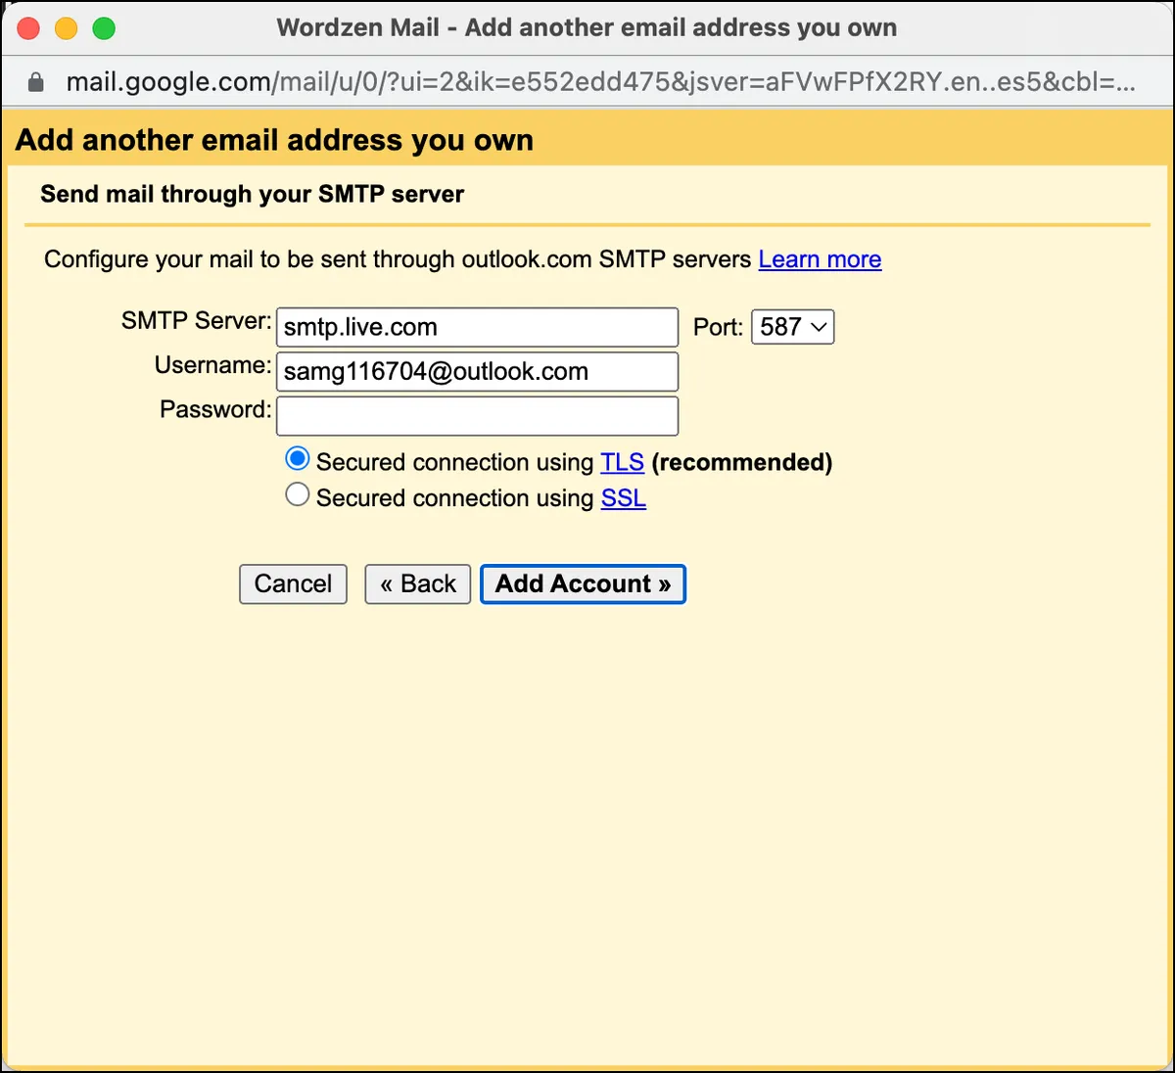Image resolution: width=1175 pixels, height=1073 pixels.
Task: Focus the SMTP Server input field
Action: point(478,327)
